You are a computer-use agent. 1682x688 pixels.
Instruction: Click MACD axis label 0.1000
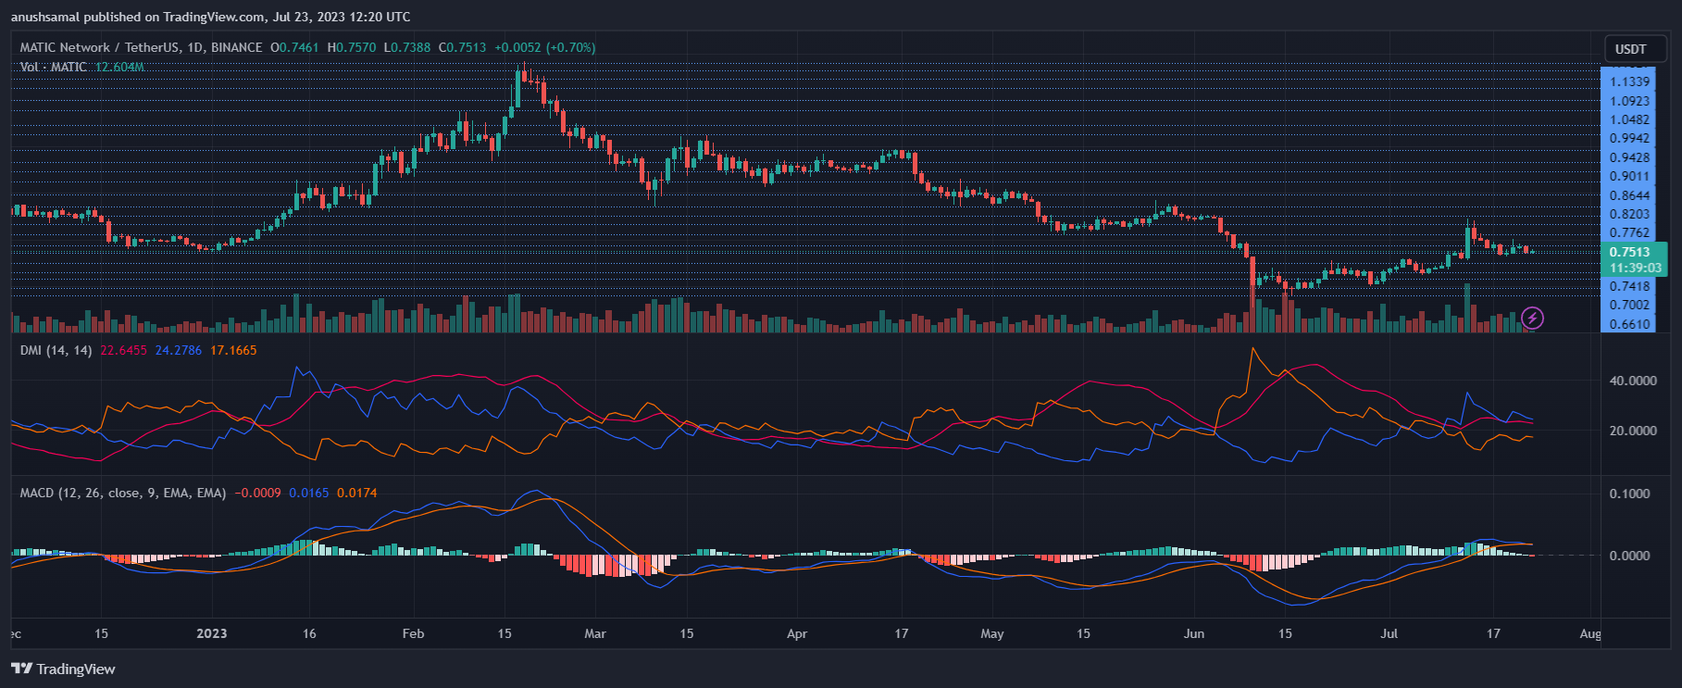(1629, 494)
